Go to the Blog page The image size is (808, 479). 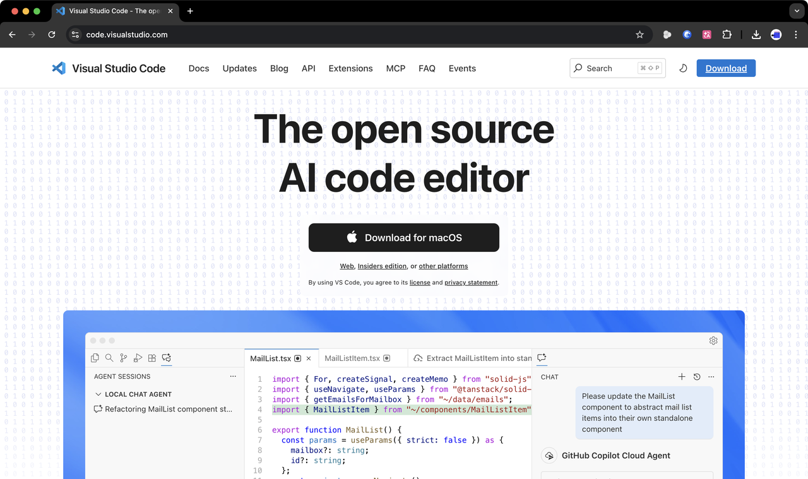tap(279, 68)
